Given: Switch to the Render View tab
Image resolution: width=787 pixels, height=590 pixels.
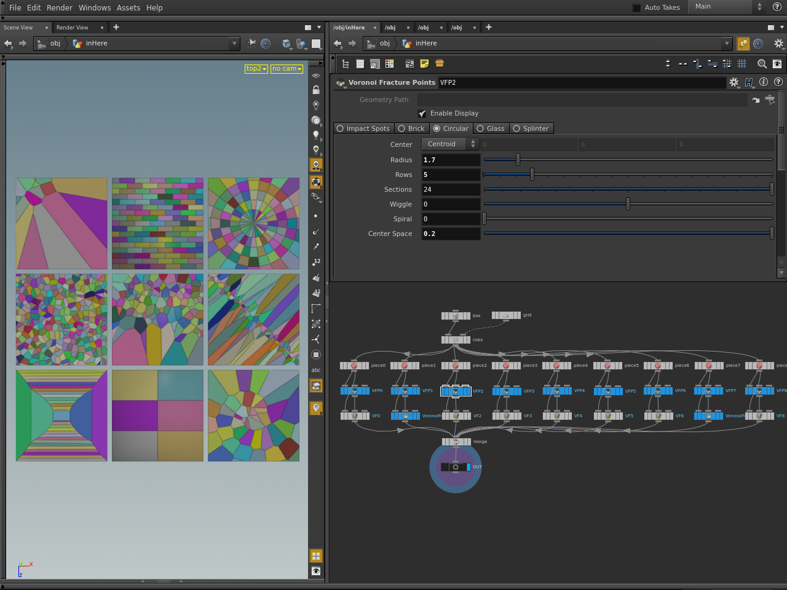Looking at the screenshot, I should 72,27.
